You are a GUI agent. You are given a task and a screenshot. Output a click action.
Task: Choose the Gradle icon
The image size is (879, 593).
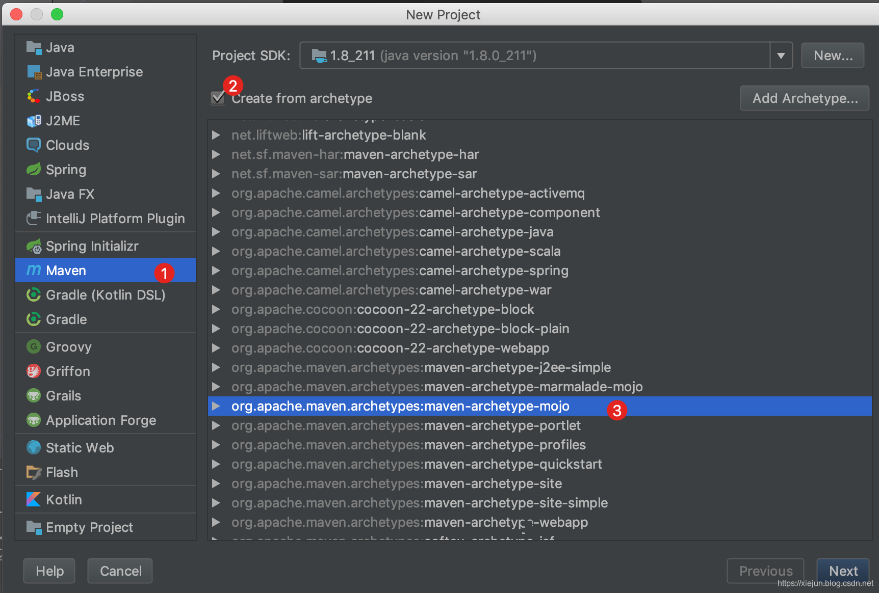(x=34, y=319)
